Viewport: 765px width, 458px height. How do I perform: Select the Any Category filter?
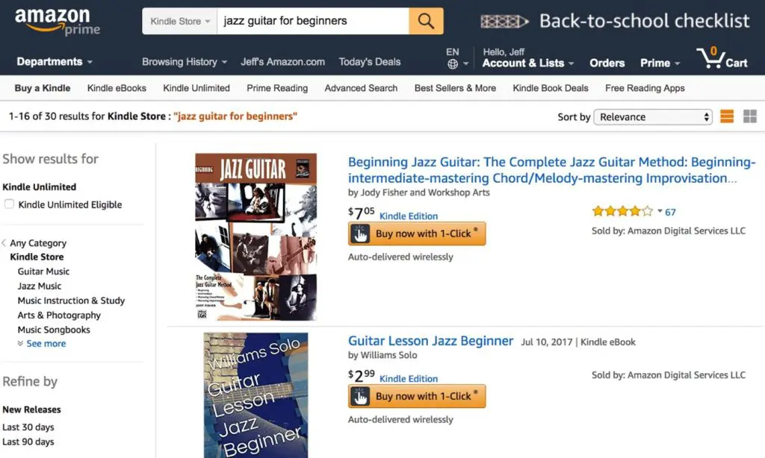click(x=39, y=242)
